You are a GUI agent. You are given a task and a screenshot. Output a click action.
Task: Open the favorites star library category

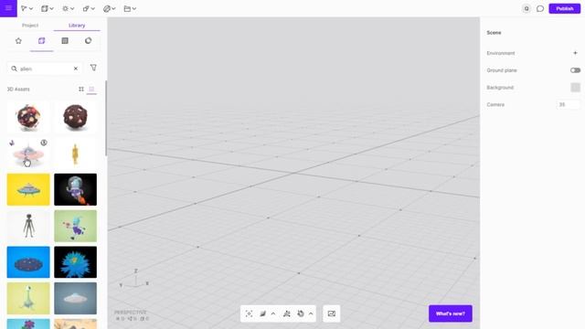18,41
